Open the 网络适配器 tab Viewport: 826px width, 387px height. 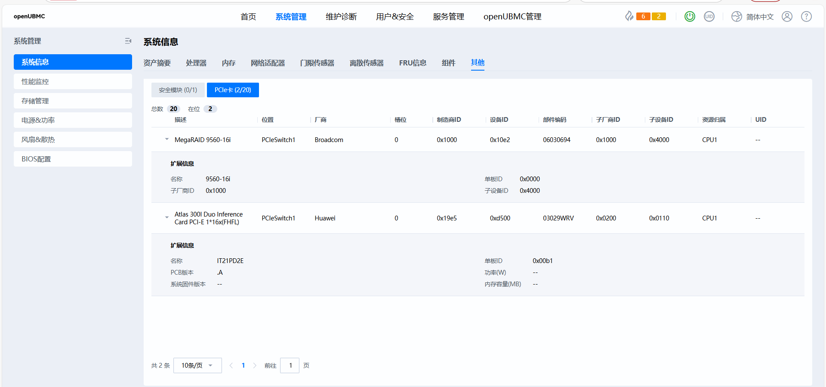pos(268,63)
